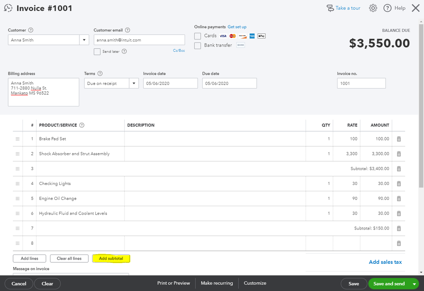Click the vertical scrollbar thumb
This screenshot has width=424, height=291.
tap(421, 105)
